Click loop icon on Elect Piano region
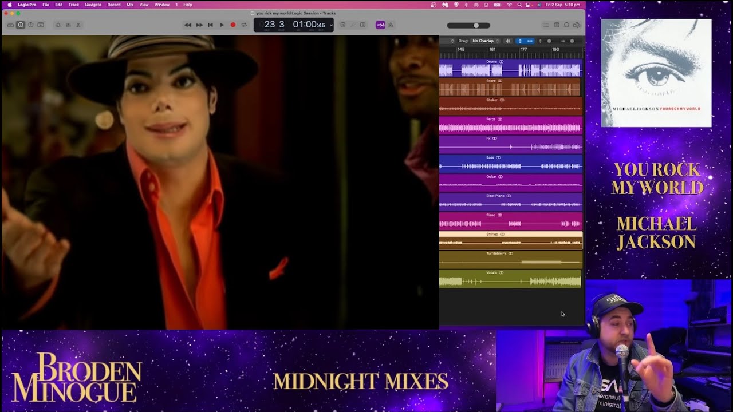This screenshot has width=733, height=412. (x=509, y=196)
